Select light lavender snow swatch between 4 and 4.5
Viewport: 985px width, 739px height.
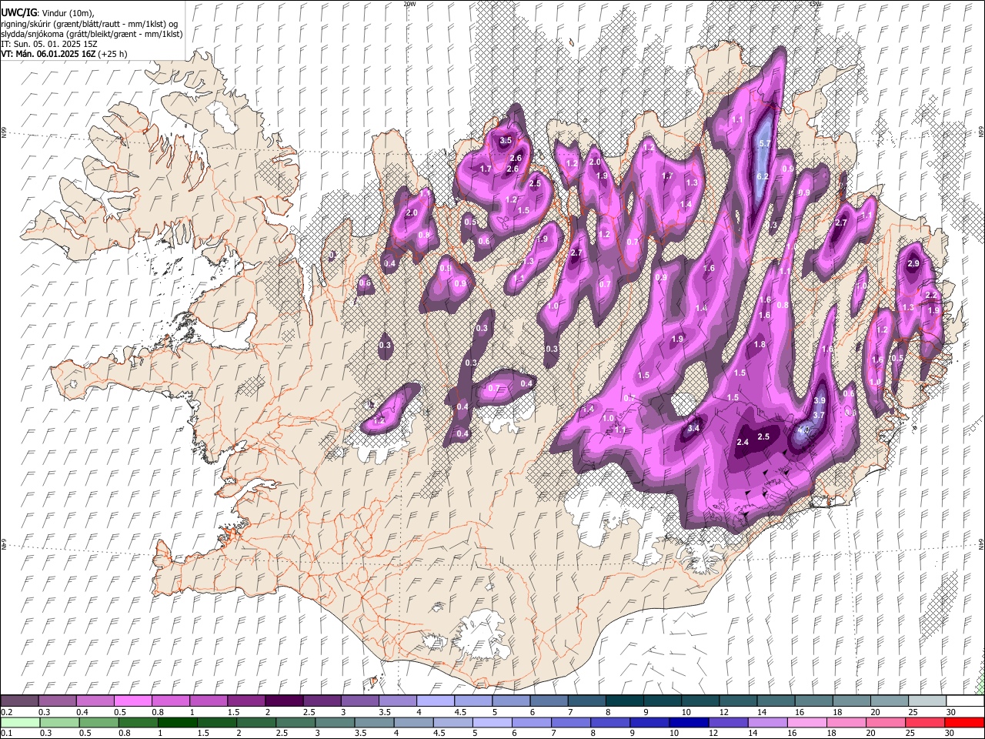435,701
